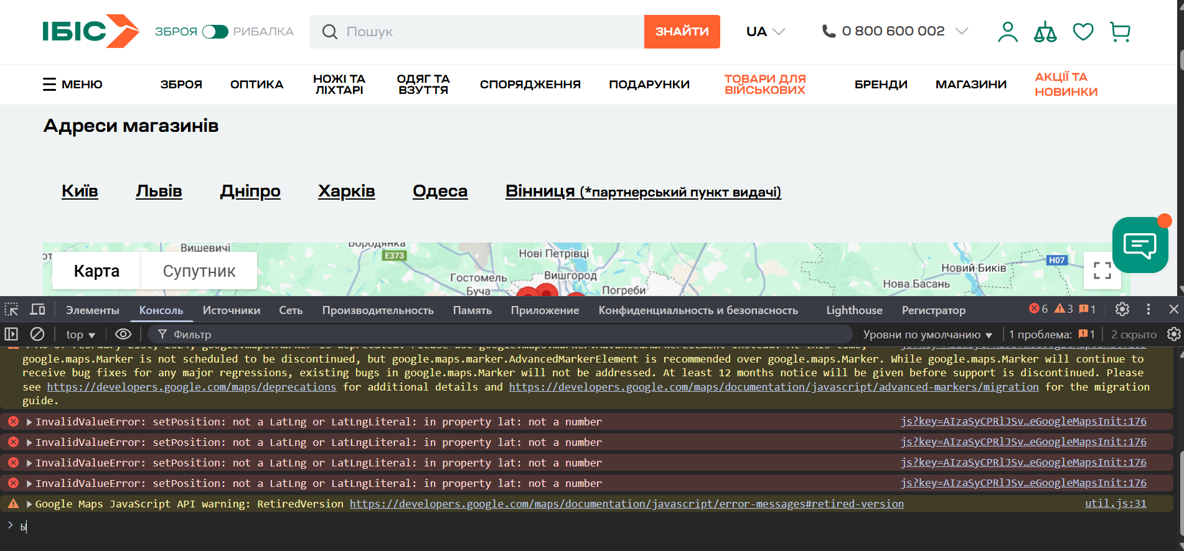Expand the phone number dropdown
This screenshot has width=1184, height=551.
click(961, 31)
